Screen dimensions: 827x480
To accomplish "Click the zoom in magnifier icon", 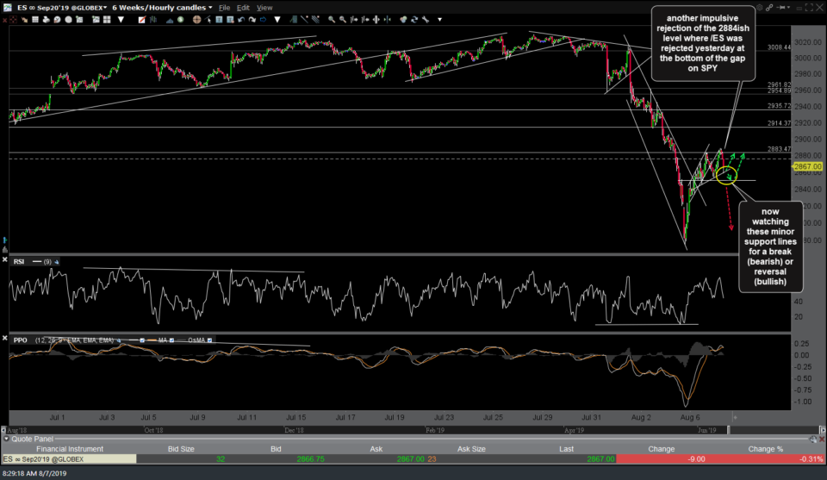I will tap(332, 20).
